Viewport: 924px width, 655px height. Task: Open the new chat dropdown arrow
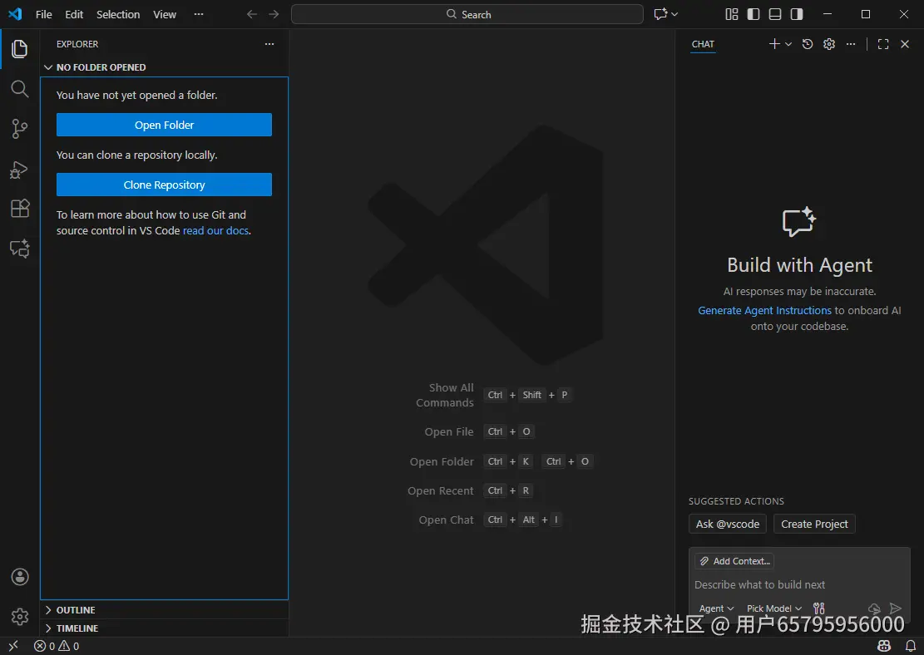pos(788,44)
